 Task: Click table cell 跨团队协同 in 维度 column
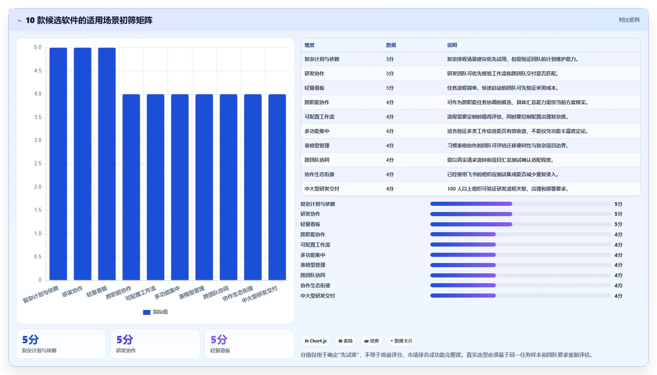(317, 160)
